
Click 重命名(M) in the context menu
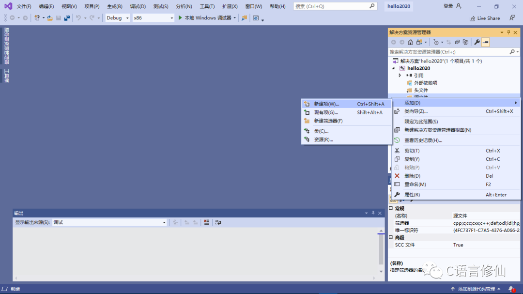tap(456, 184)
